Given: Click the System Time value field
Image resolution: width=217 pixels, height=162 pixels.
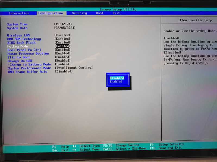Looking at the screenshot, I should (x=63, y=24).
